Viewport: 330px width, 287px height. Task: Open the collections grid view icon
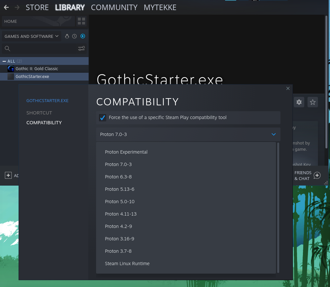pos(81,22)
